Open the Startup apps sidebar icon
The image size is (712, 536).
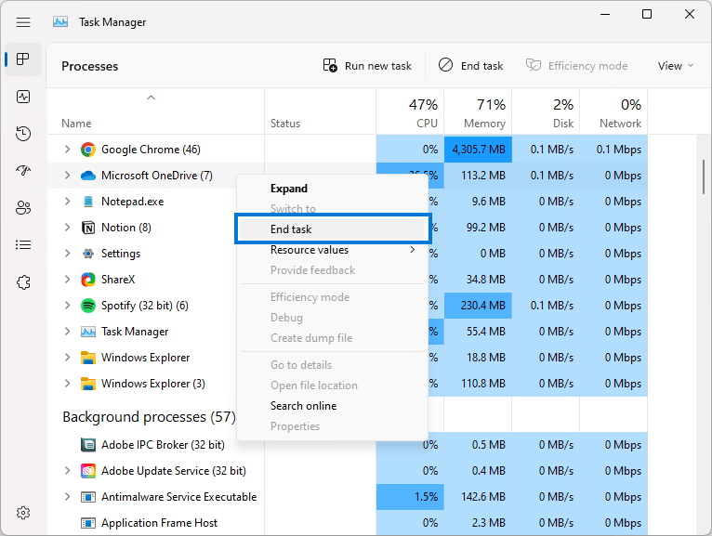point(23,171)
